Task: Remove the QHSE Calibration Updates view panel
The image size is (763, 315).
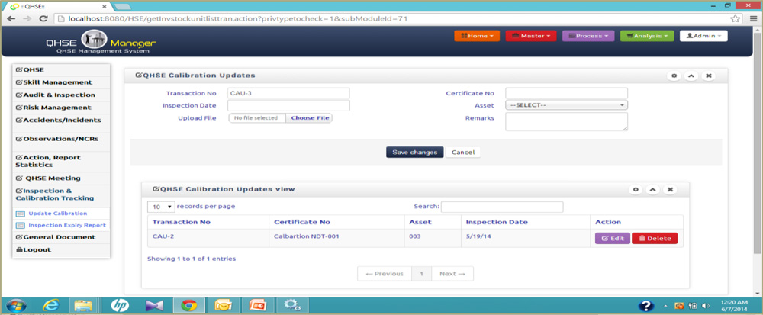Action: tap(670, 189)
